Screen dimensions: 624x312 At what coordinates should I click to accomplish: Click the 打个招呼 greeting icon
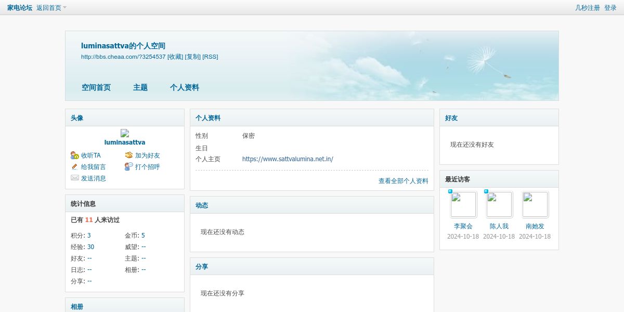(129, 167)
